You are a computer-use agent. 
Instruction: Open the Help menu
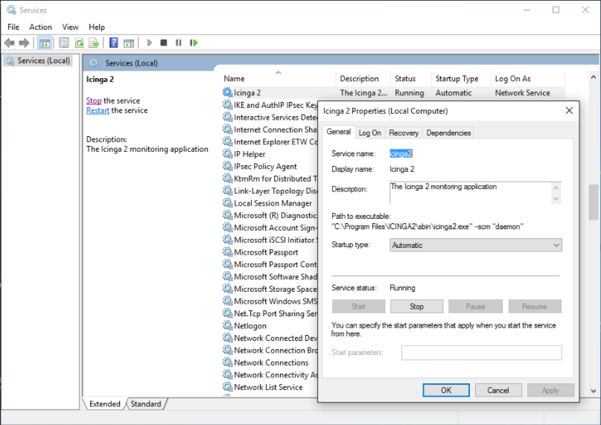(x=96, y=27)
